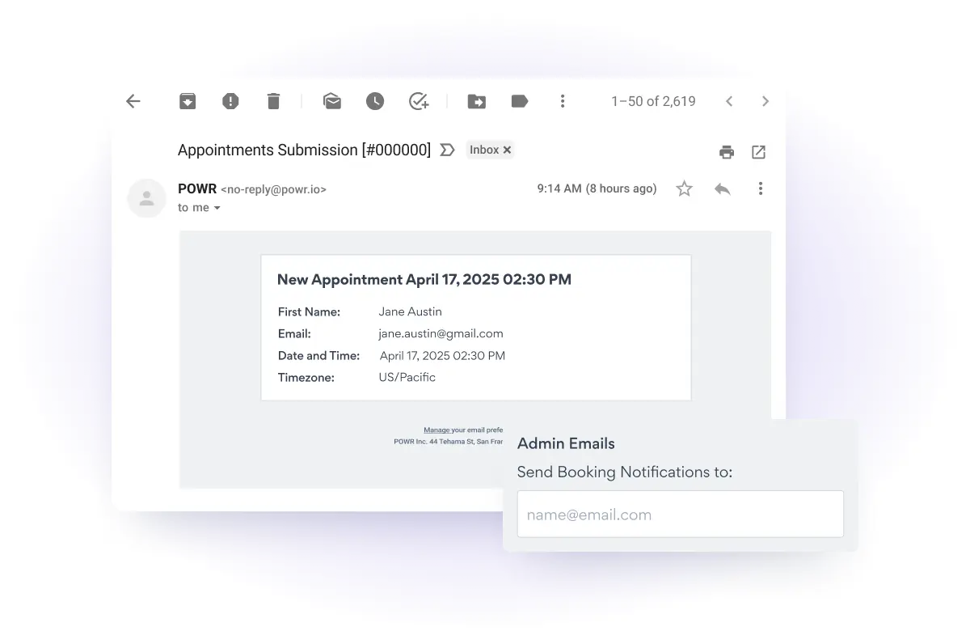Apply a label using the label icon
970x631 pixels.
(520, 101)
